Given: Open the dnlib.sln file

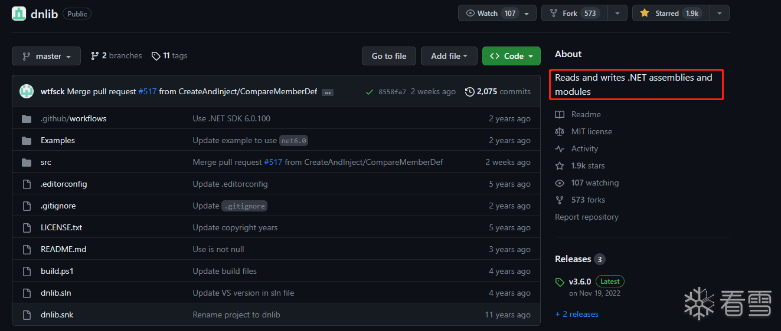Looking at the screenshot, I should pos(56,293).
